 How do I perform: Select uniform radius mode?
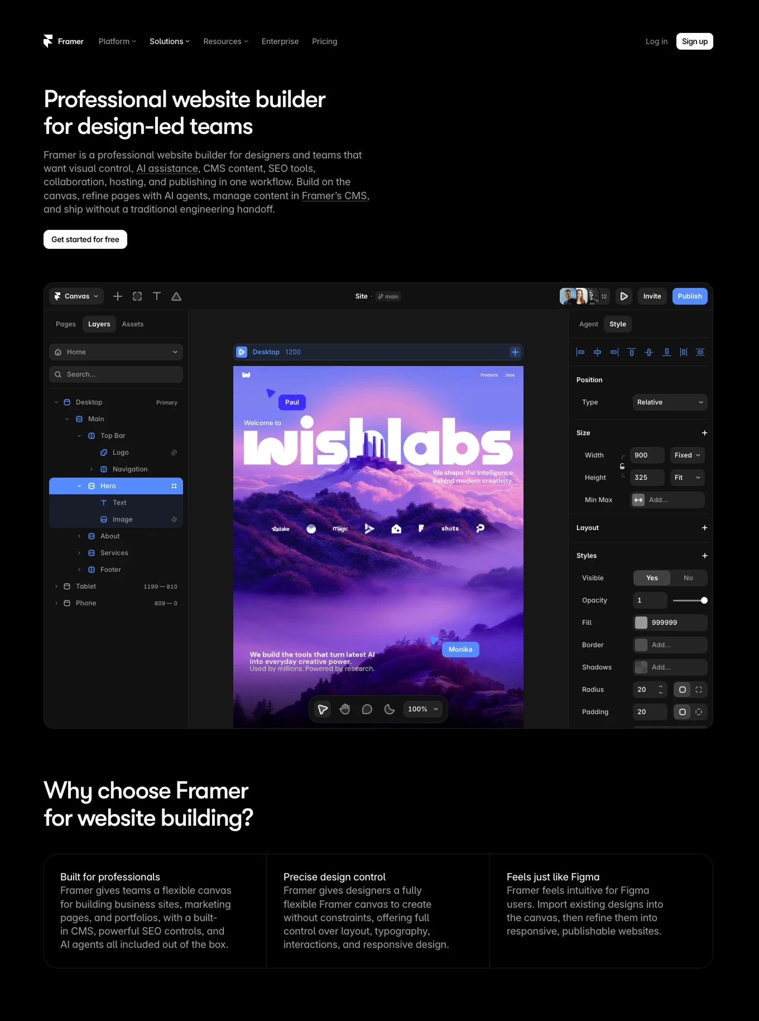[682, 690]
